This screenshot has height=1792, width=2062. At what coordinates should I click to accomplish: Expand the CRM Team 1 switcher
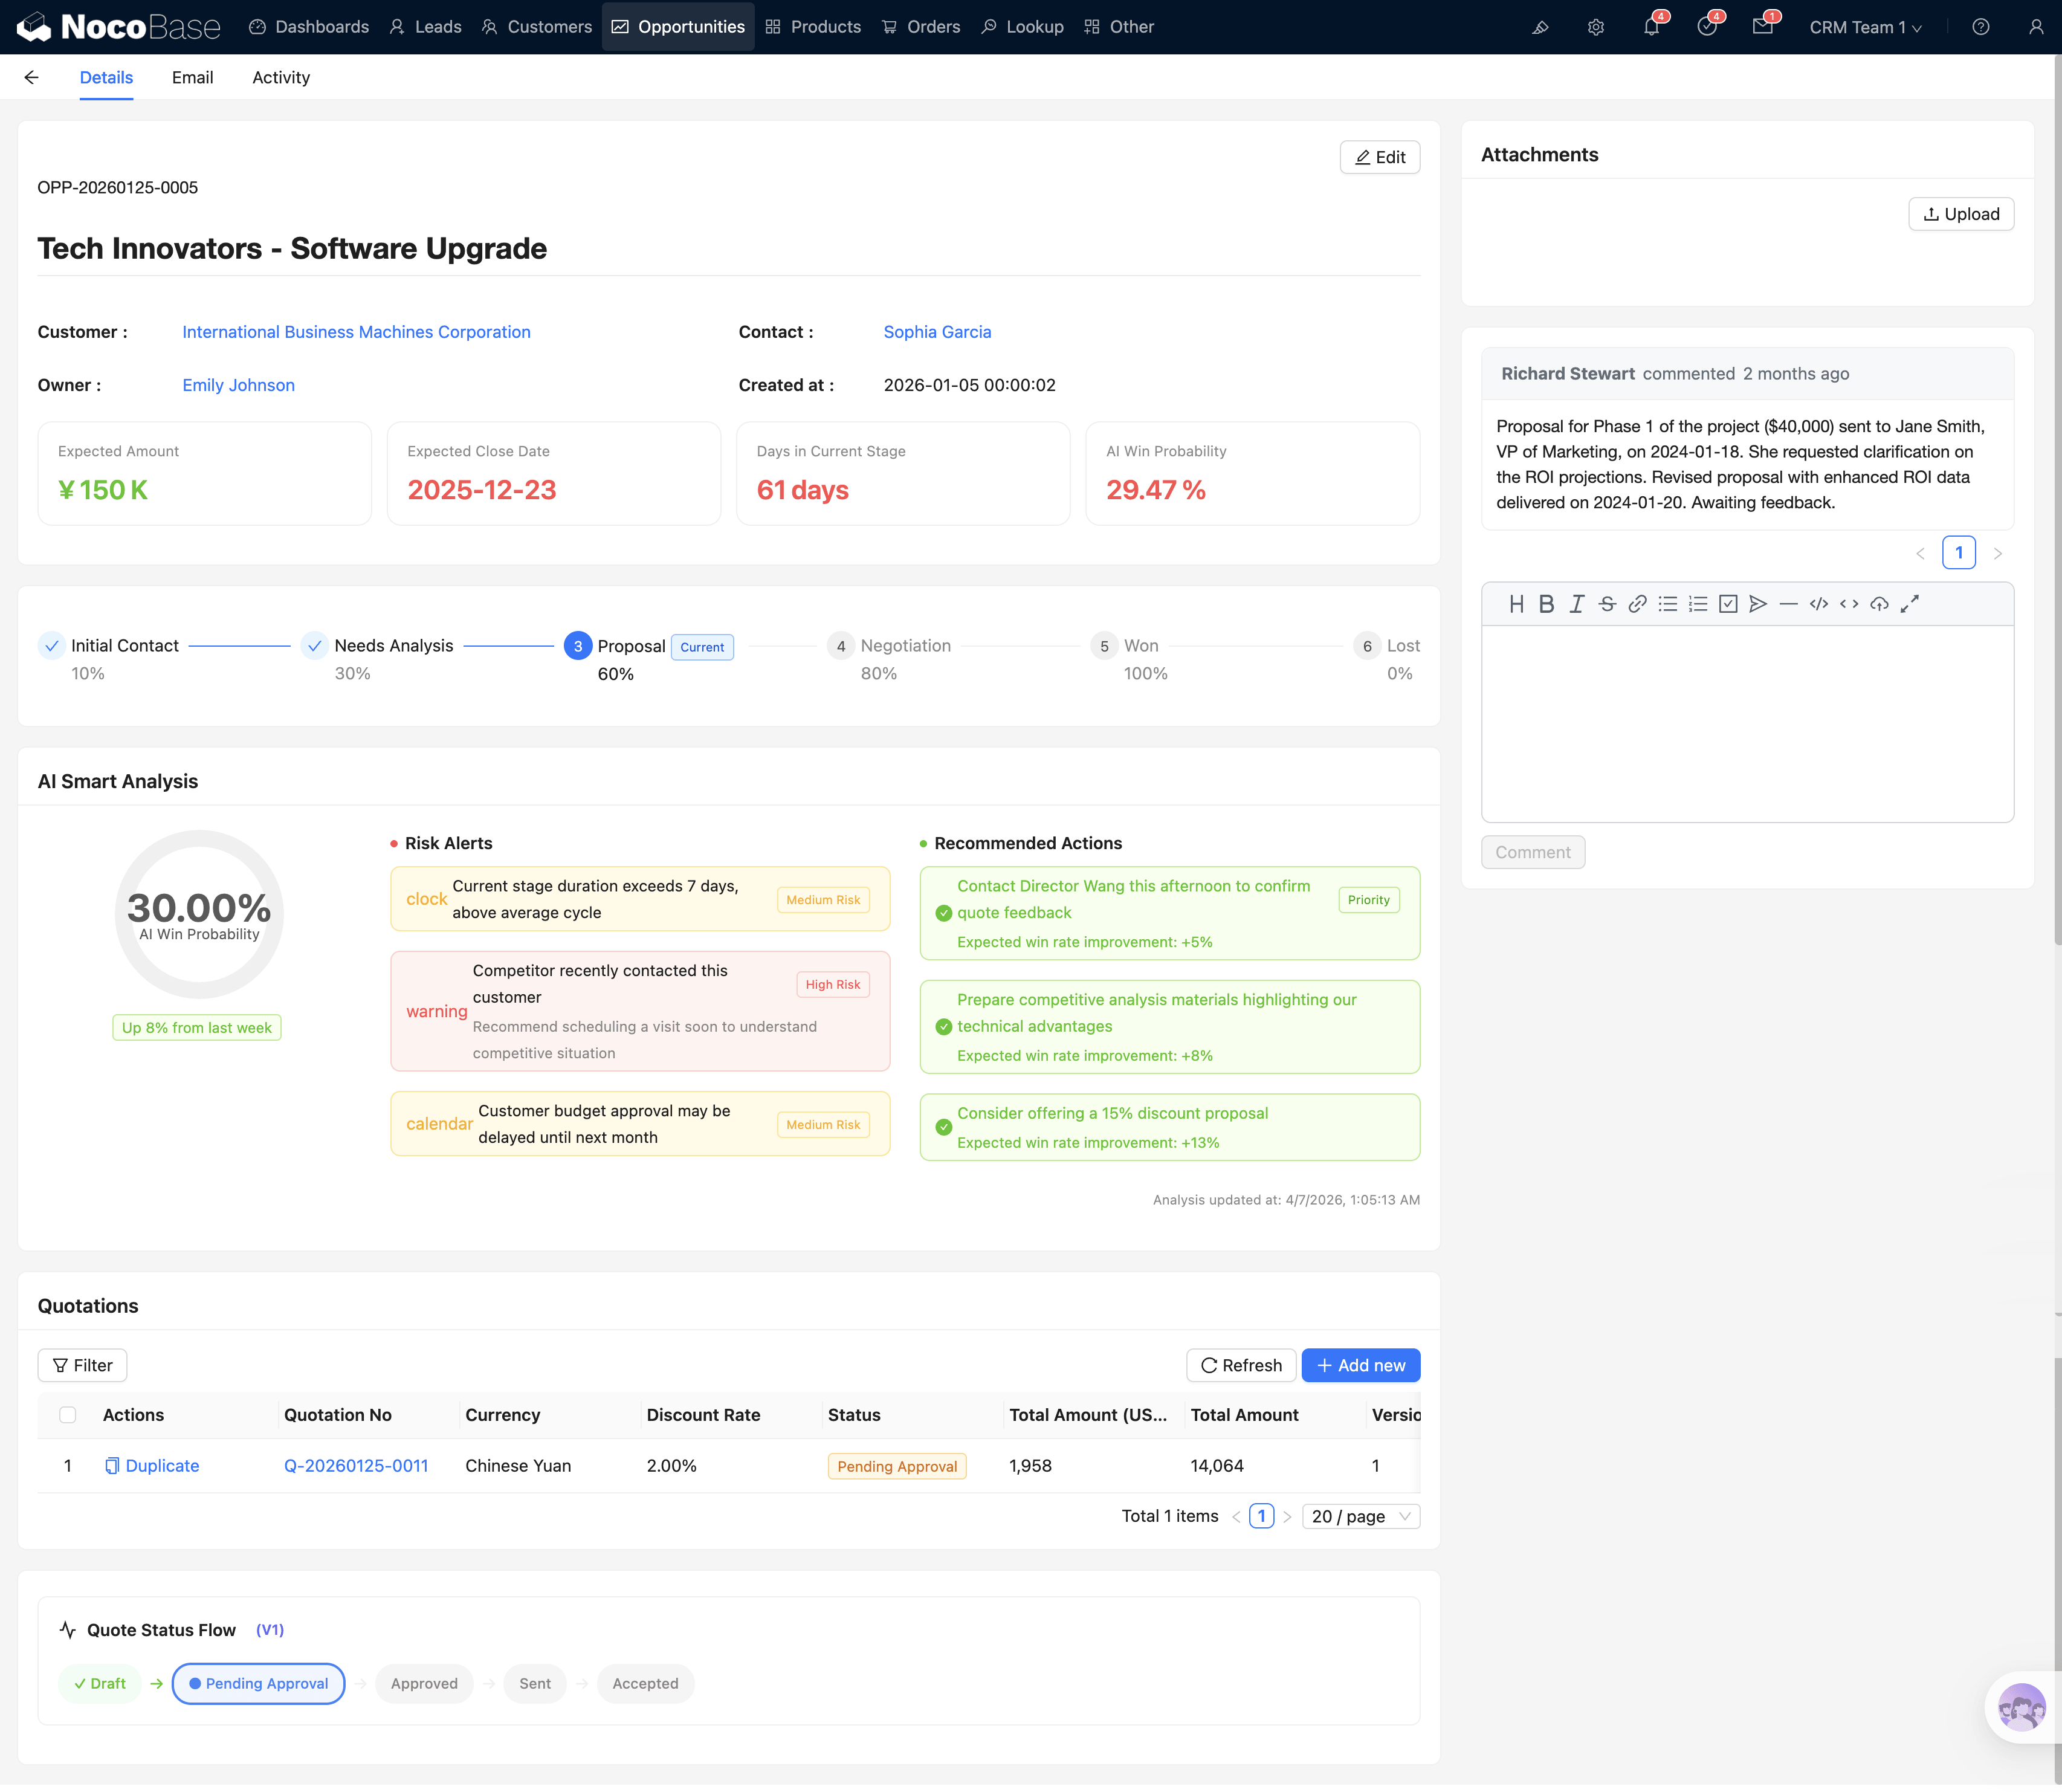tap(1865, 27)
